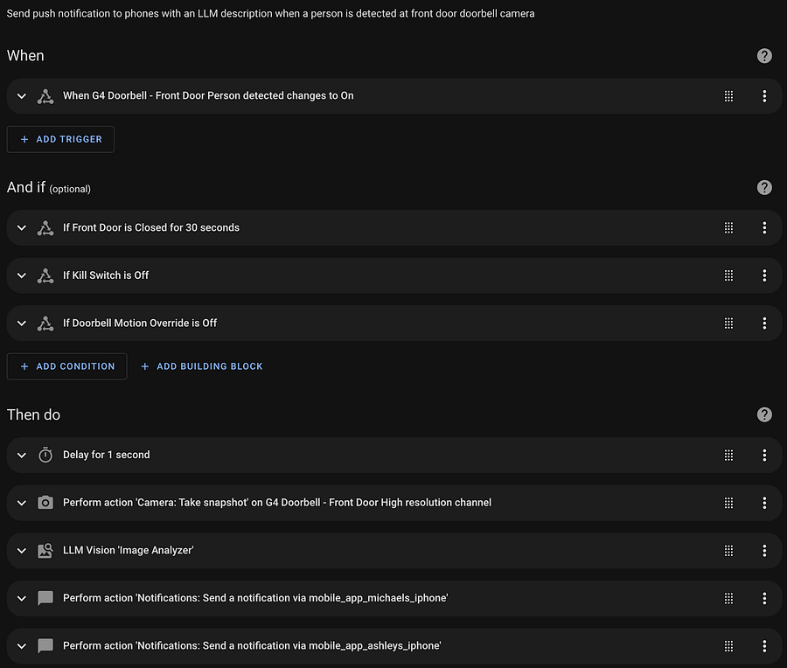787x668 pixels.
Task: Click camera icon on Take snapshot action
Action: pyautogui.click(x=45, y=503)
